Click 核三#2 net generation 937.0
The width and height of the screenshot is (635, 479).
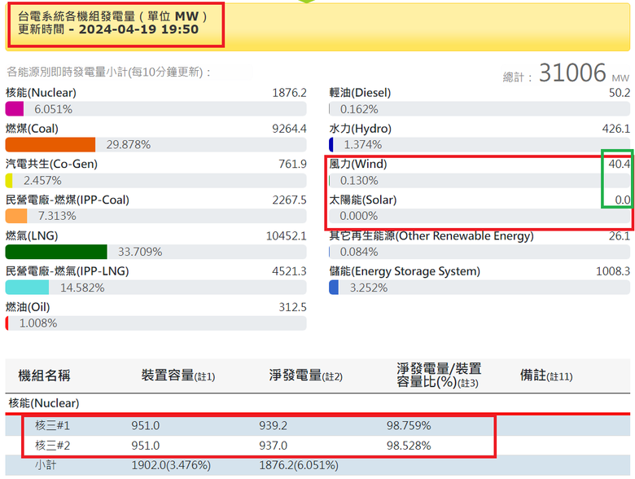pos(274,446)
